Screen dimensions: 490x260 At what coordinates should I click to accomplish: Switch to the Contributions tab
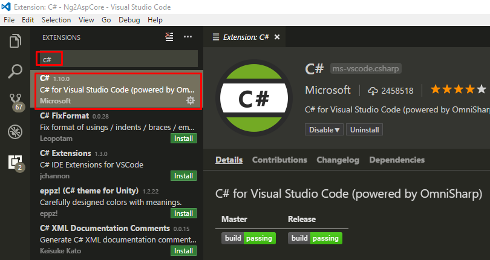tap(279, 160)
